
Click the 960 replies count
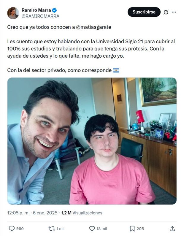tap(20, 229)
